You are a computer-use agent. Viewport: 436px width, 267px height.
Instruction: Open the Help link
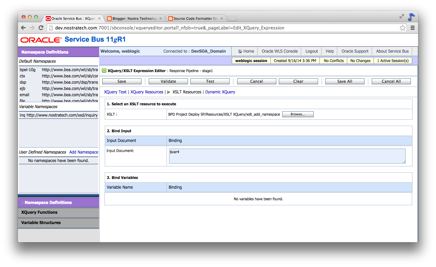point(330,51)
